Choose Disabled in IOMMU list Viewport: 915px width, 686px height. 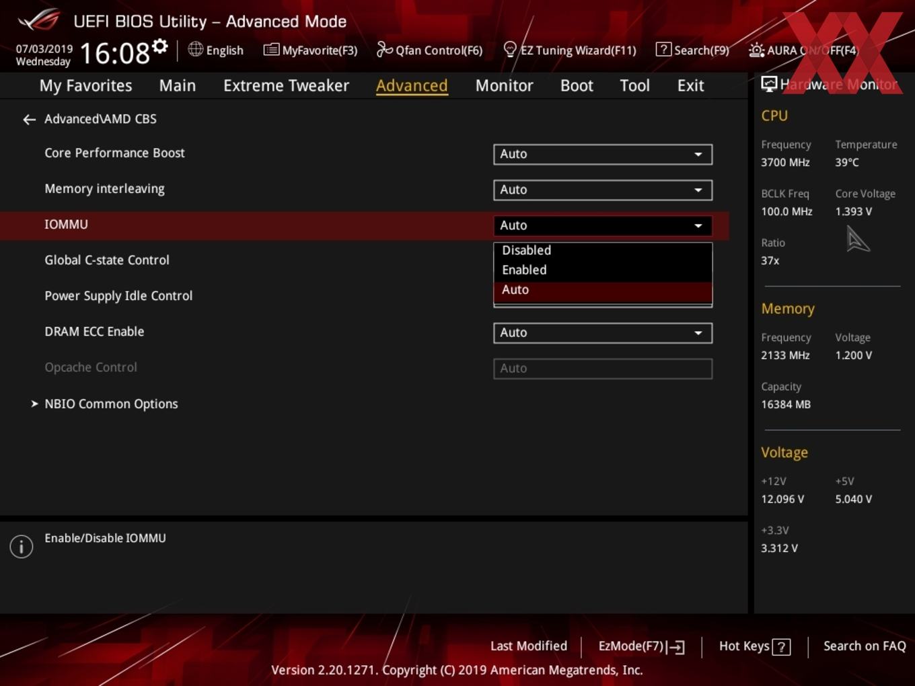(603, 250)
